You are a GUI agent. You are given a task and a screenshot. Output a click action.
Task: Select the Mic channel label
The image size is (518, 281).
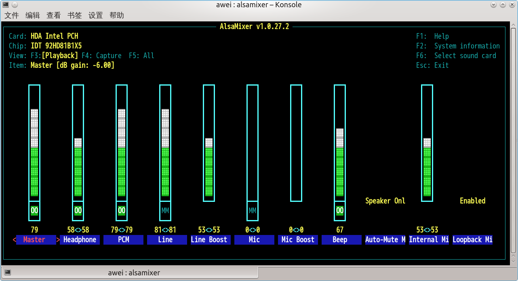click(254, 239)
